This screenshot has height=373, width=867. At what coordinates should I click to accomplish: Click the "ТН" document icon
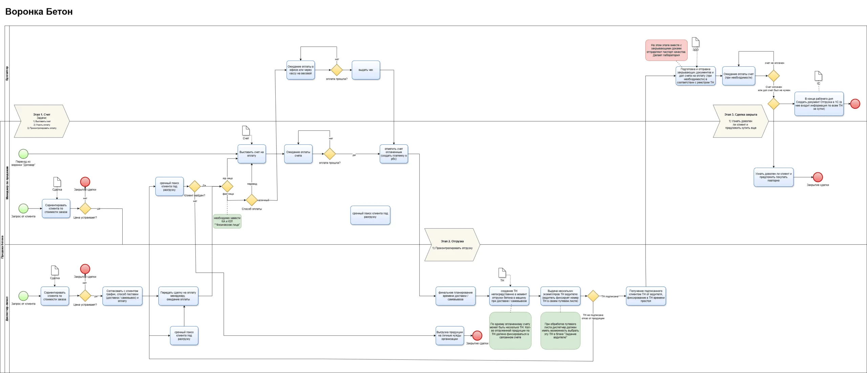click(502, 273)
